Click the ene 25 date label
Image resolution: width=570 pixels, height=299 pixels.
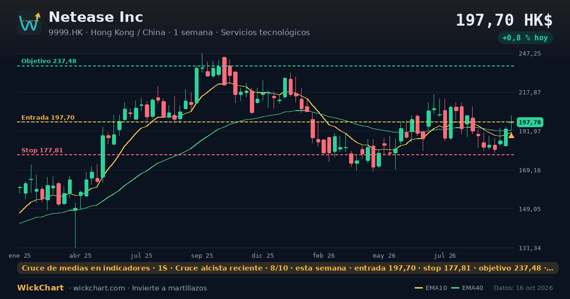point(19,255)
